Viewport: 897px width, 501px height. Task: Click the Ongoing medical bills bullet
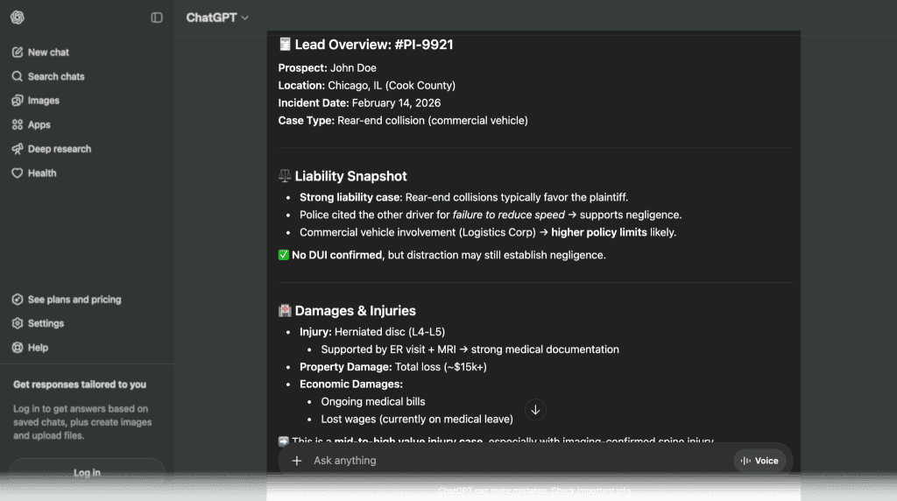click(373, 401)
